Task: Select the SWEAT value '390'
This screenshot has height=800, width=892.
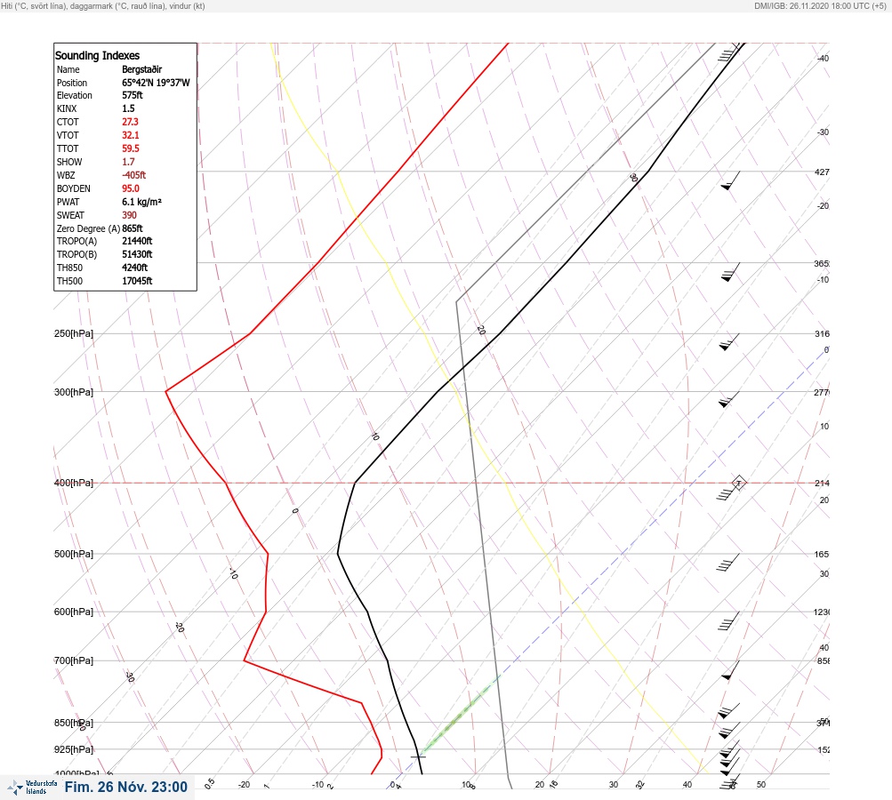Action: click(129, 215)
